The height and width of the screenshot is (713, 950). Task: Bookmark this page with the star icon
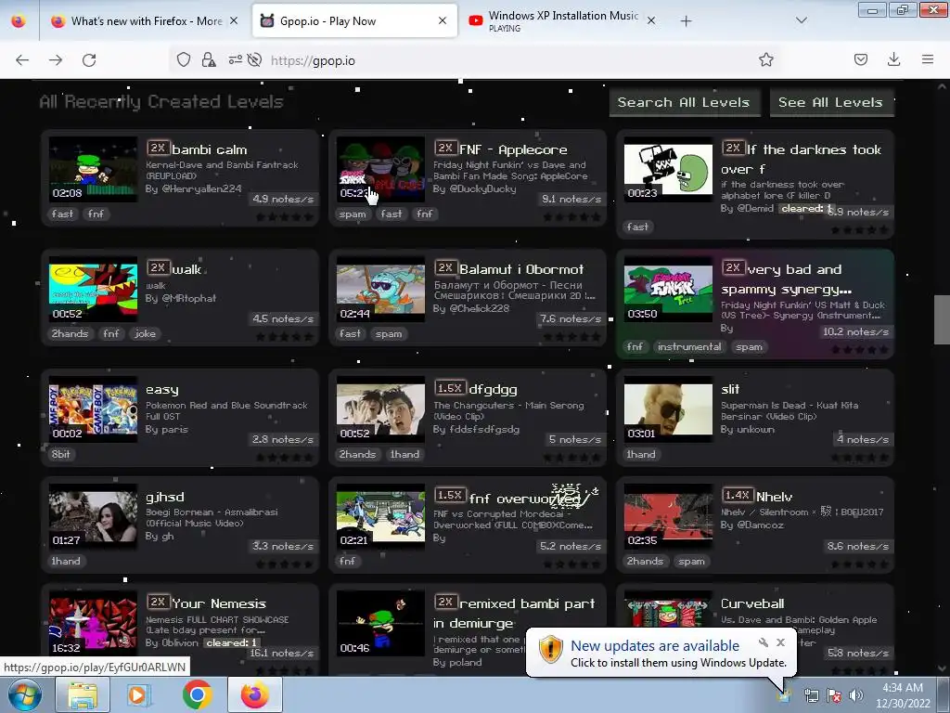(765, 59)
